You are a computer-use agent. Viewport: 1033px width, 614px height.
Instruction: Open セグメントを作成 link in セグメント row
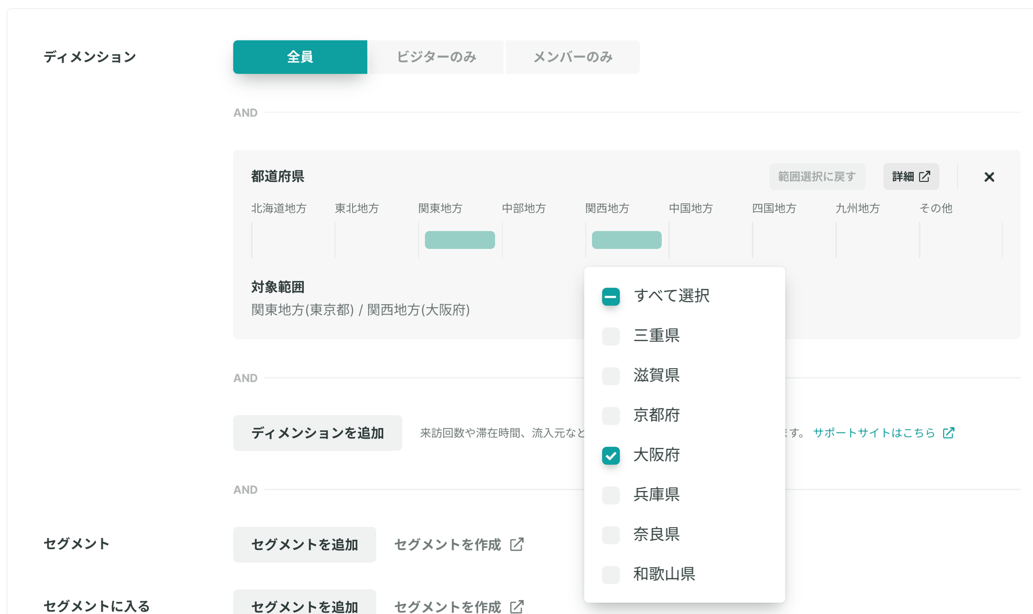click(x=448, y=544)
